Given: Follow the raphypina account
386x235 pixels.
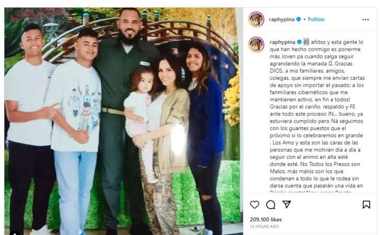Looking at the screenshot, I should pyautogui.click(x=316, y=19).
